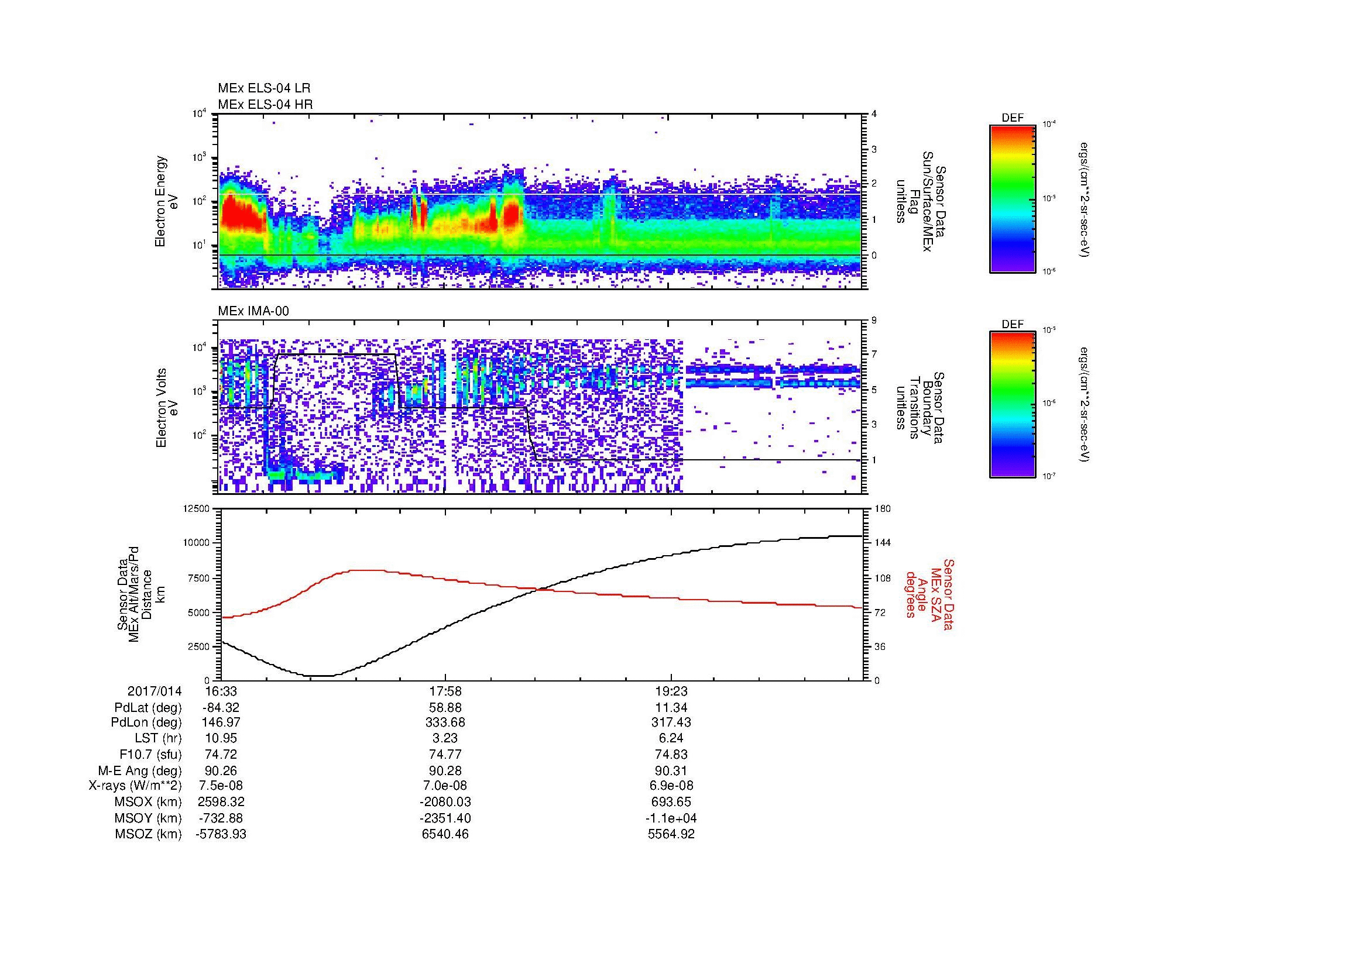This screenshot has height=967, width=1369.
Task: Click the MSOX value 693.65
Action: click(671, 802)
